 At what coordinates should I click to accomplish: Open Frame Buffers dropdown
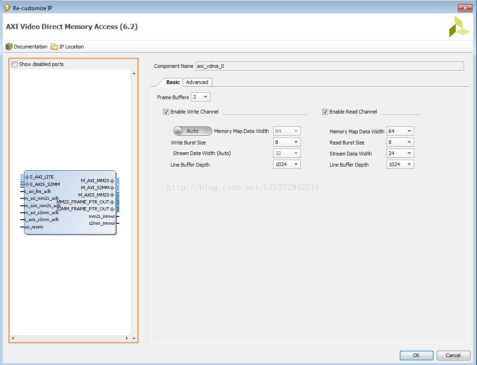201,97
